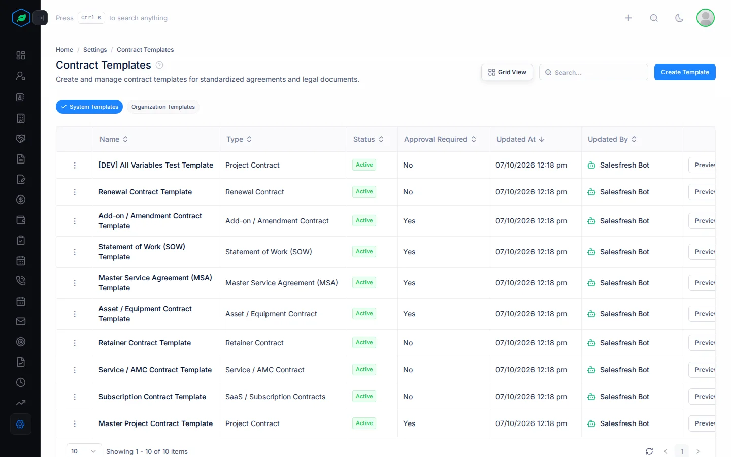Click the magnifier icon in the top bar
731x457 pixels.
point(654,18)
